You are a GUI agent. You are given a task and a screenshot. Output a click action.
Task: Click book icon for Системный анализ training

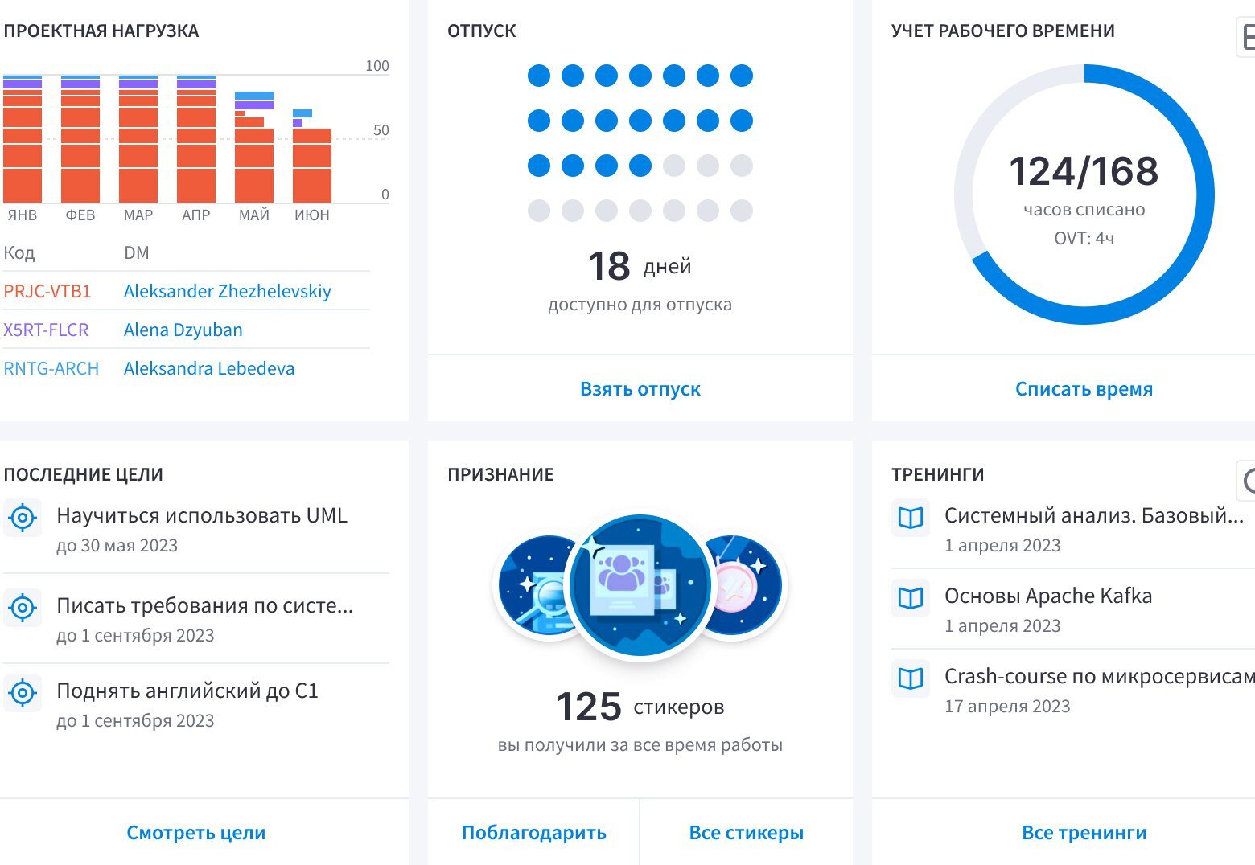click(x=910, y=518)
